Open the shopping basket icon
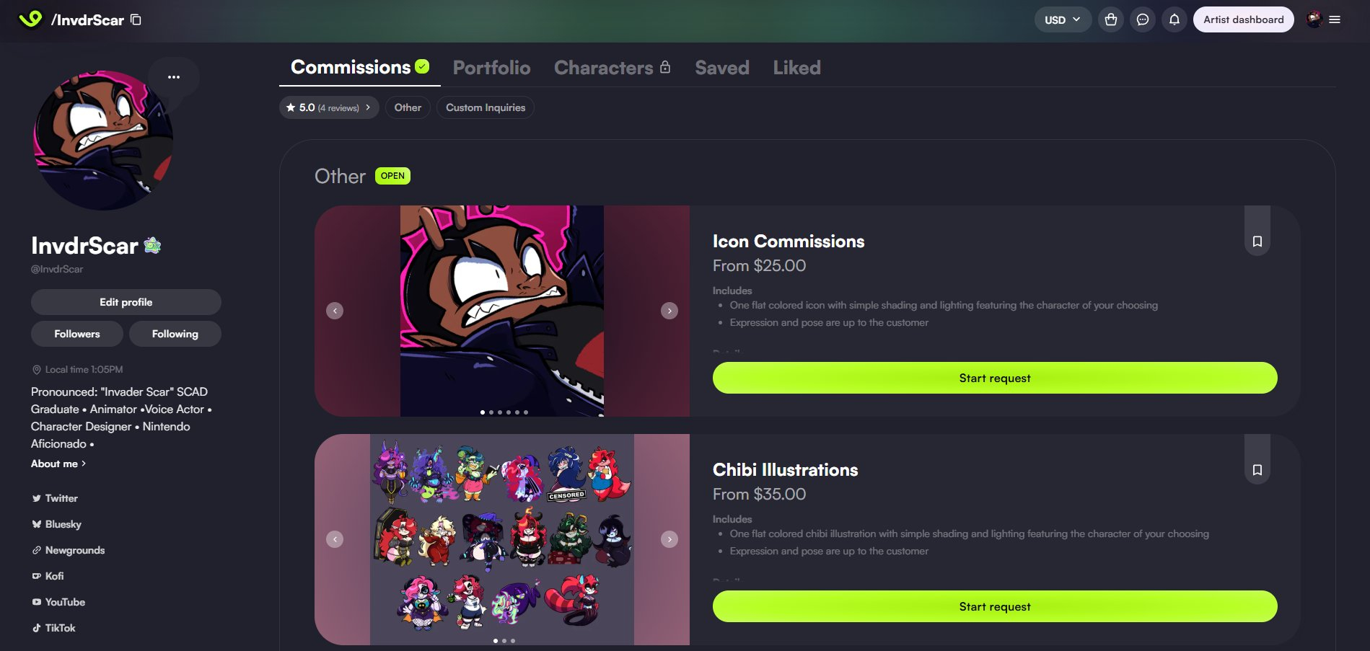This screenshot has height=651, width=1370. pyautogui.click(x=1111, y=19)
